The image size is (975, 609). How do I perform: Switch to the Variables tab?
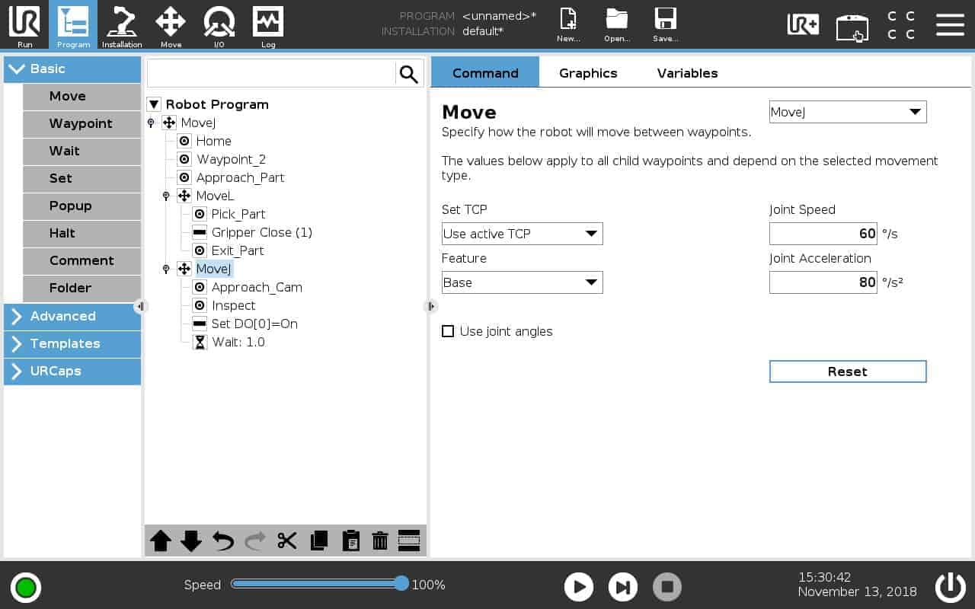click(687, 73)
